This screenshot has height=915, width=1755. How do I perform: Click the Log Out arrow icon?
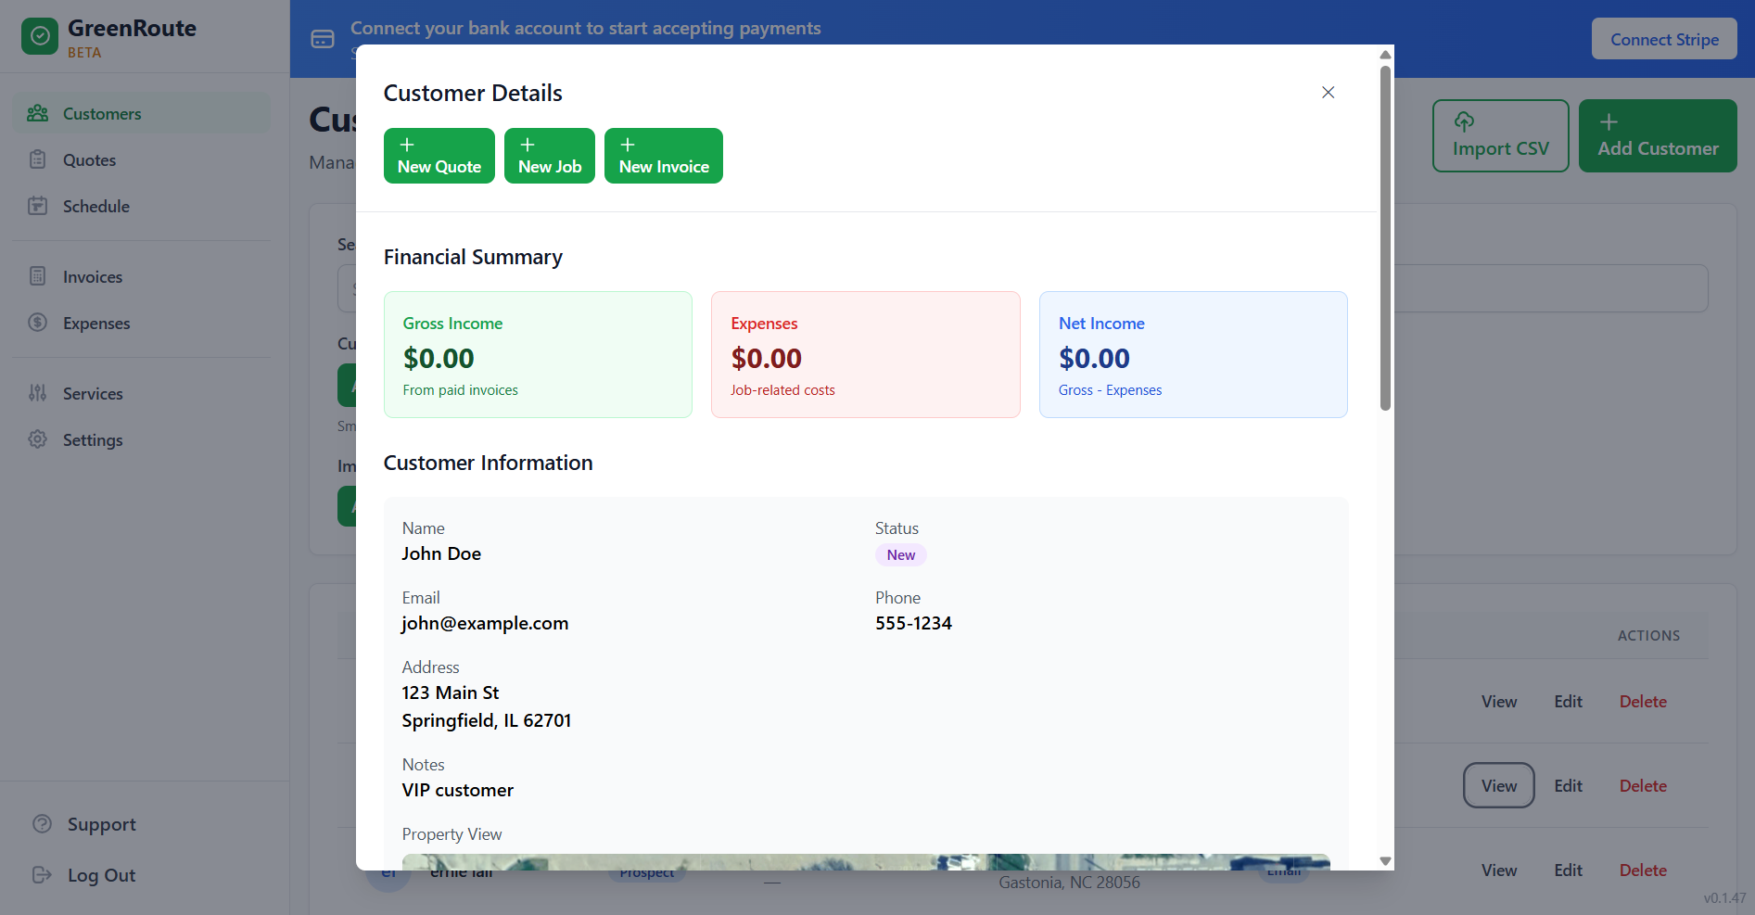click(43, 875)
